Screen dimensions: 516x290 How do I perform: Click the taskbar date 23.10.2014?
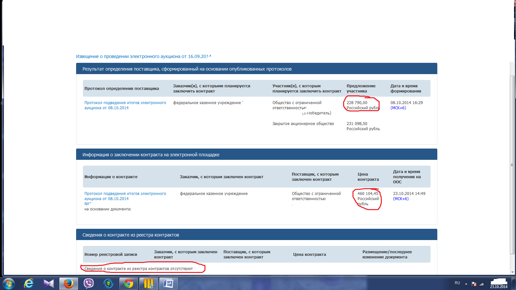click(499, 286)
